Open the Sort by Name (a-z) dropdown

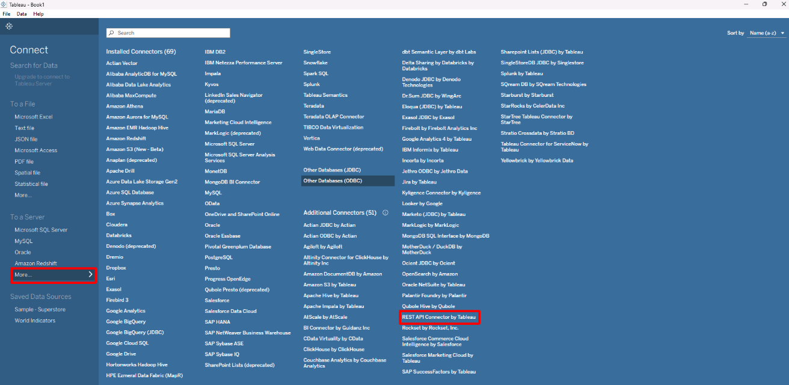tap(766, 33)
